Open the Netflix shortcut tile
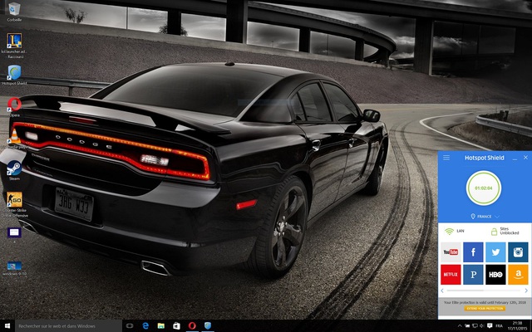The height and width of the screenshot is (332, 532). (x=451, y=275)
